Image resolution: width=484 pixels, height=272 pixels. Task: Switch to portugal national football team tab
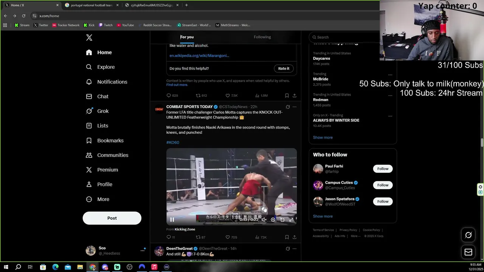(92, 5)
